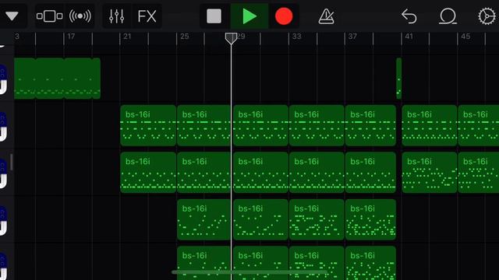Select the fifth track's instrument icon

[3, 266]
